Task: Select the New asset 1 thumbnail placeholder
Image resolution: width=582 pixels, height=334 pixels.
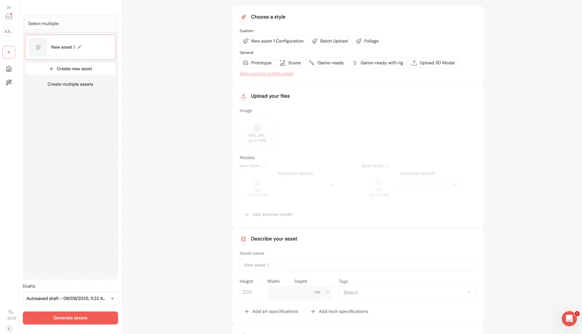Action: (38, 47)
